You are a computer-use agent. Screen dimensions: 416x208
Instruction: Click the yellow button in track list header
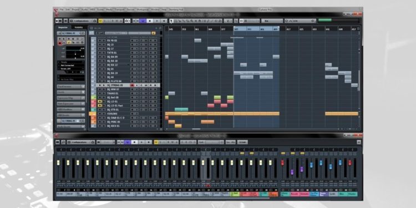(x=153, y=33)
